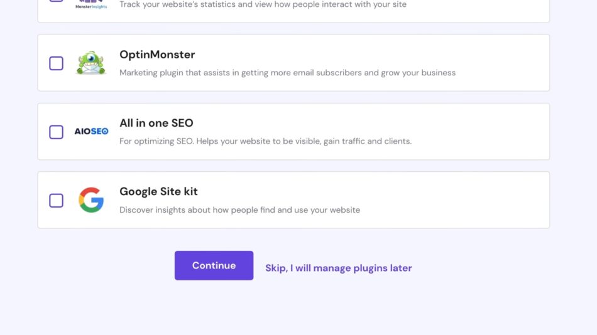Toggle the partially visible MonsterInsights checkbox
This screenshot has width=597, height=335.
coord(56,1)
